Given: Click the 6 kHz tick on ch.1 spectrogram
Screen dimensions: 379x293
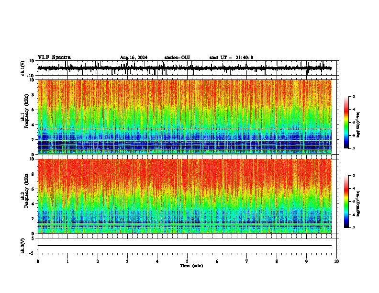Looking at the screenshot, I should [33, 110].
